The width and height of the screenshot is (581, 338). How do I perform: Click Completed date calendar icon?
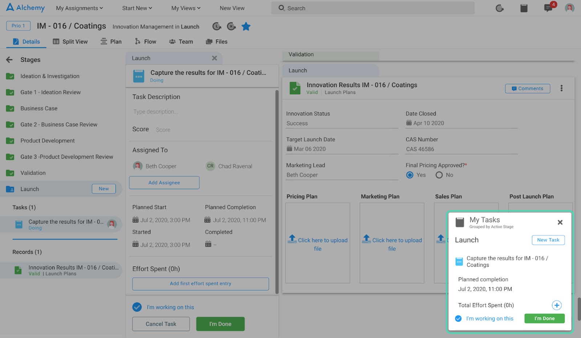[208, 244]
